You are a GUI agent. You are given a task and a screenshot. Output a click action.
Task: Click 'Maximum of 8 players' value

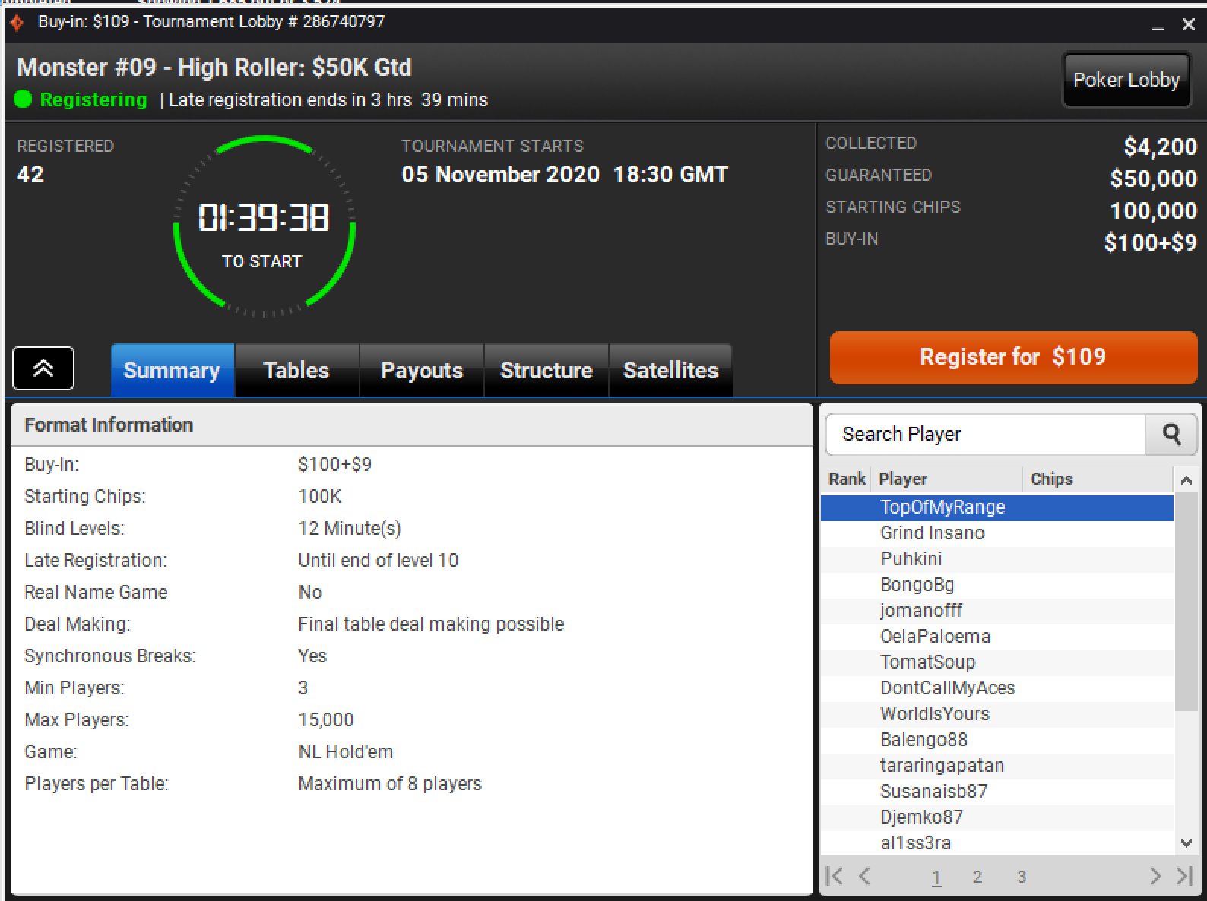(x=390, y=784)
